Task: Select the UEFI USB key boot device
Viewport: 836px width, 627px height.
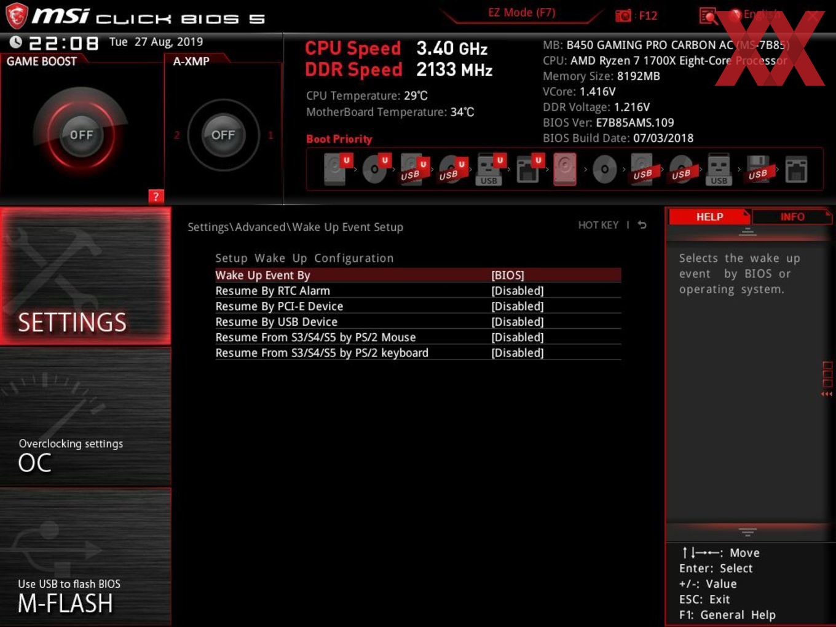Action: click(490, 169)
